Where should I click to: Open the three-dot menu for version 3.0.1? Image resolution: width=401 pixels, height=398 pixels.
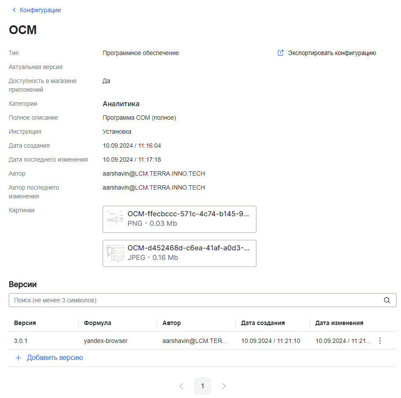point(380,341)
